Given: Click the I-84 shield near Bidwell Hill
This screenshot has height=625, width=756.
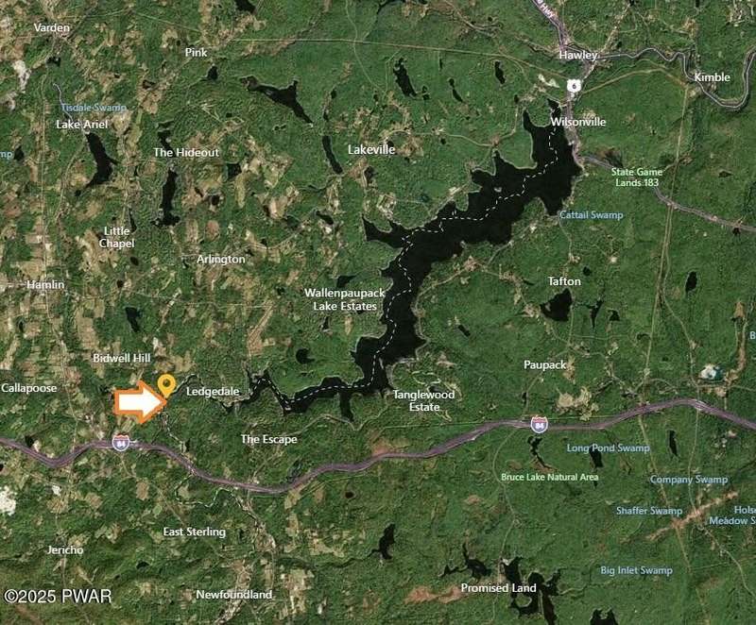Looking at the screenshot, I should (121, 442).
